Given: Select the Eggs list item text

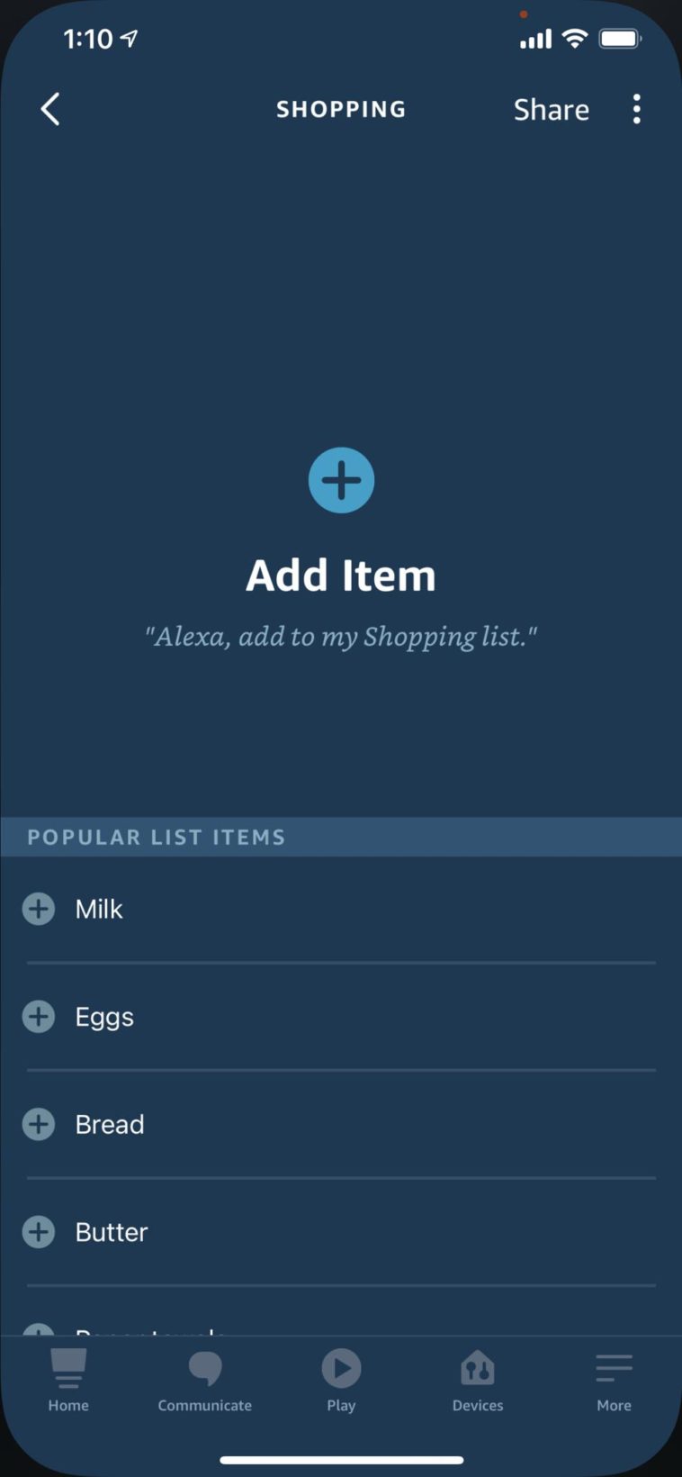Looking at the screenshot, I should tap(104, 1017).
